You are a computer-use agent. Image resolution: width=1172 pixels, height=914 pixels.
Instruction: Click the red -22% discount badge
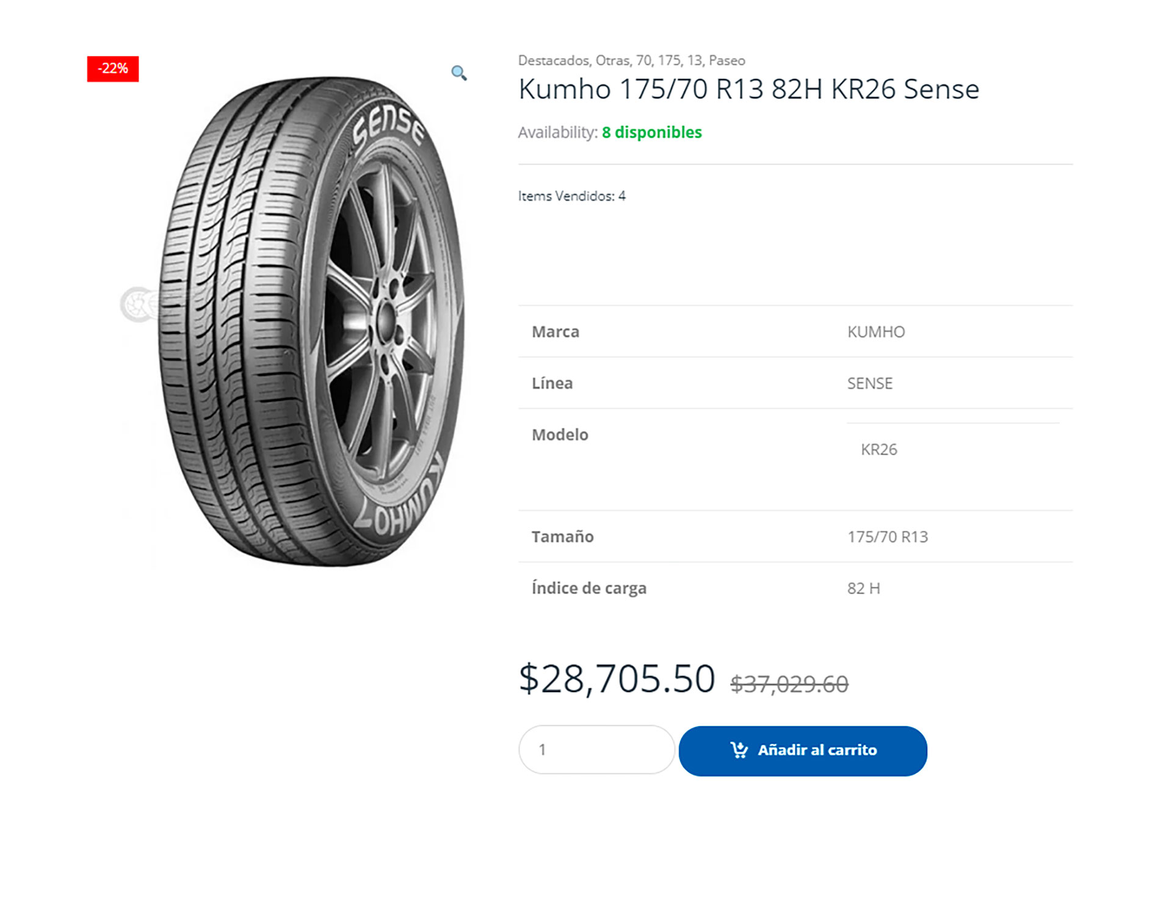(x=114, y=69)
